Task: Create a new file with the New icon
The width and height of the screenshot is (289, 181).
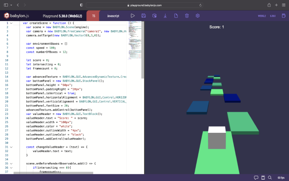Action: pos(176,16)
